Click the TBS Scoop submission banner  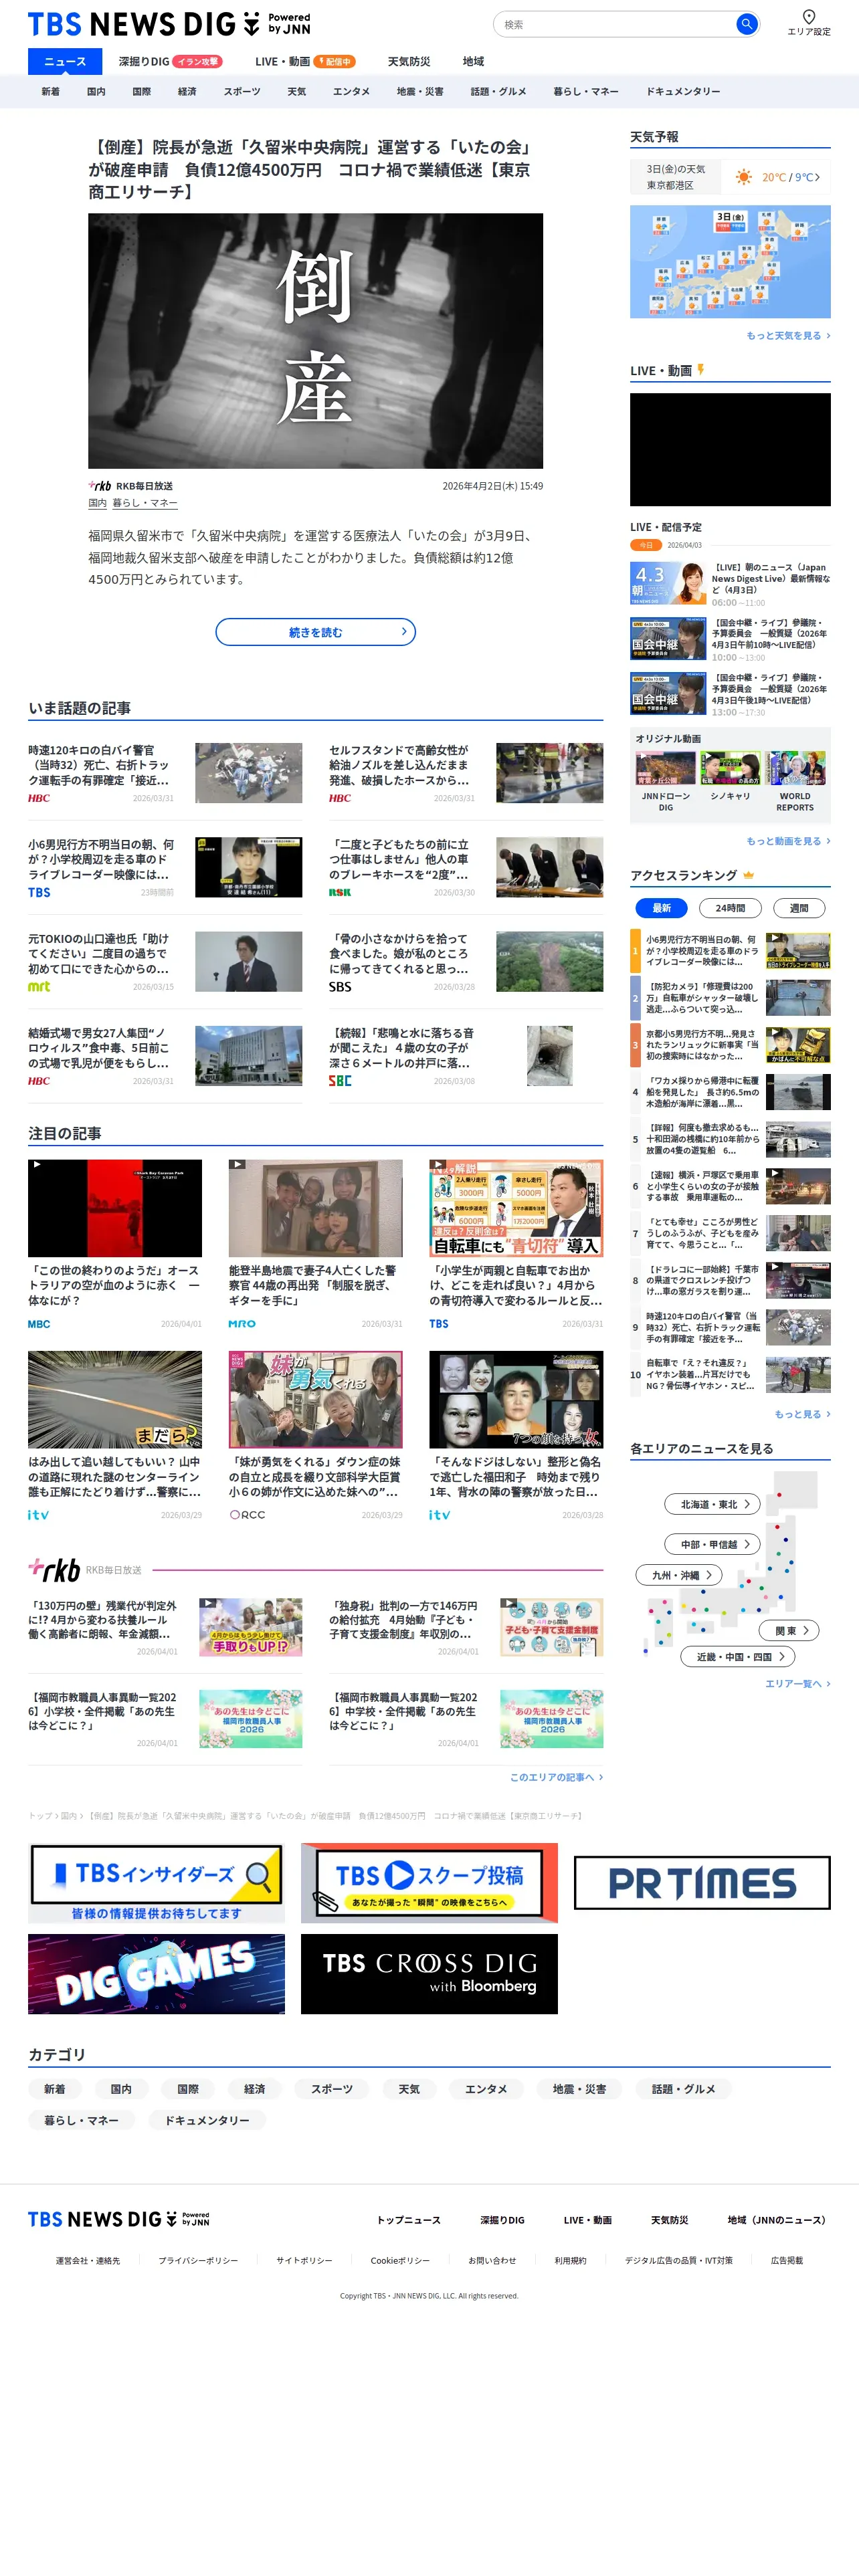[429, 1883]
